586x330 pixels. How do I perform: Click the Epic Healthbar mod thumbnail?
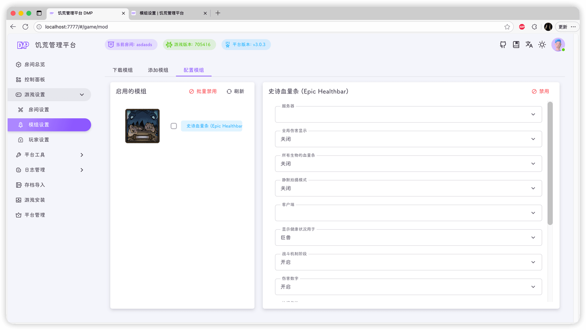[142, 126]
